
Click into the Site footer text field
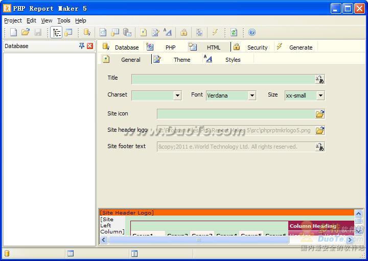(x=236, y=147)
